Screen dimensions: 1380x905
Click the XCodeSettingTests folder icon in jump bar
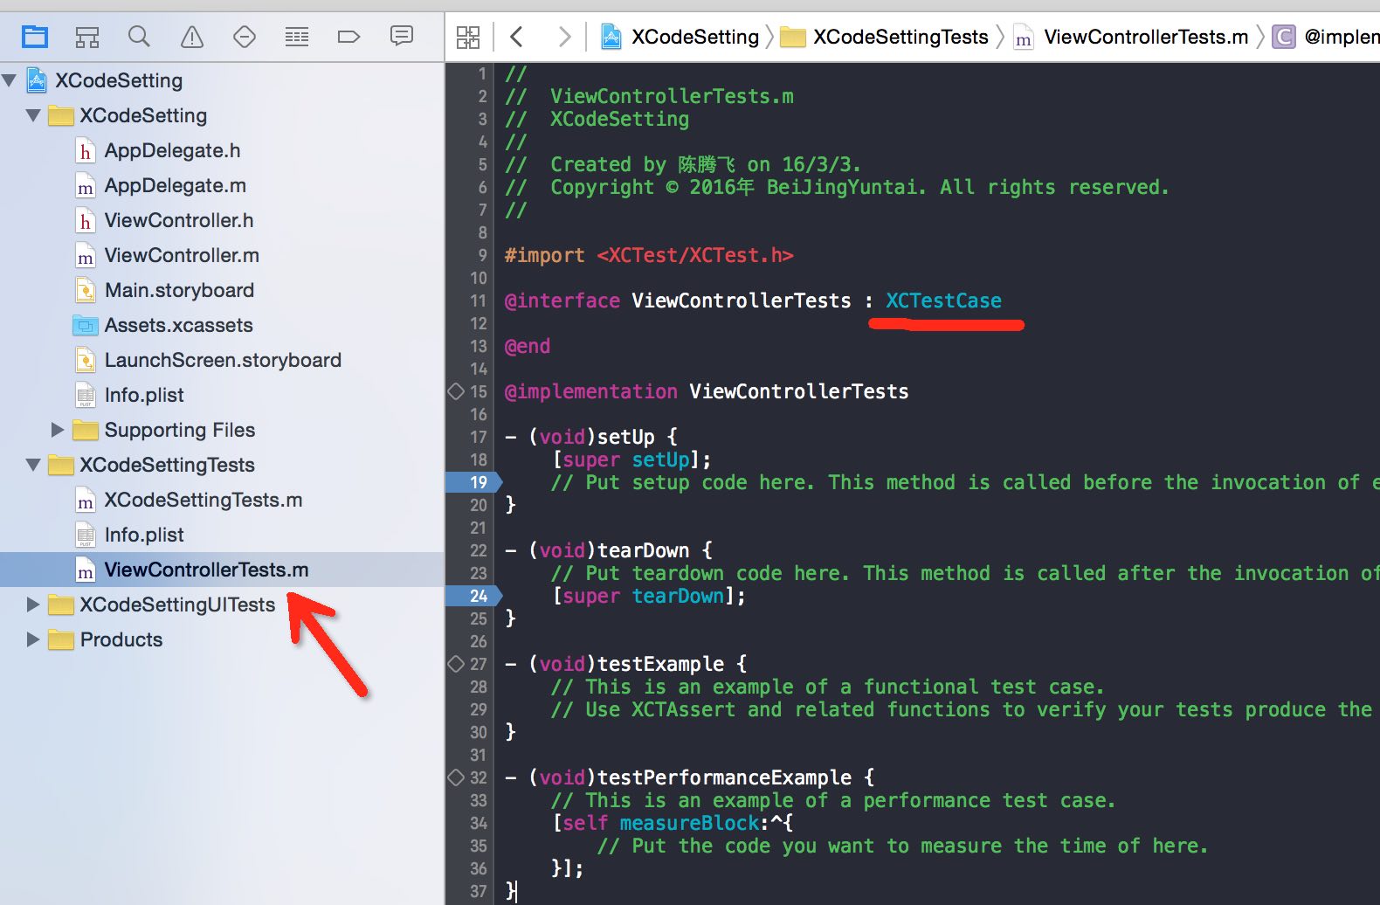(792, 37)
